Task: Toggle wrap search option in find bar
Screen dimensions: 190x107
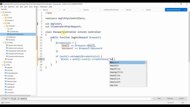Action: pyautogui.click(x=12, y=99)
